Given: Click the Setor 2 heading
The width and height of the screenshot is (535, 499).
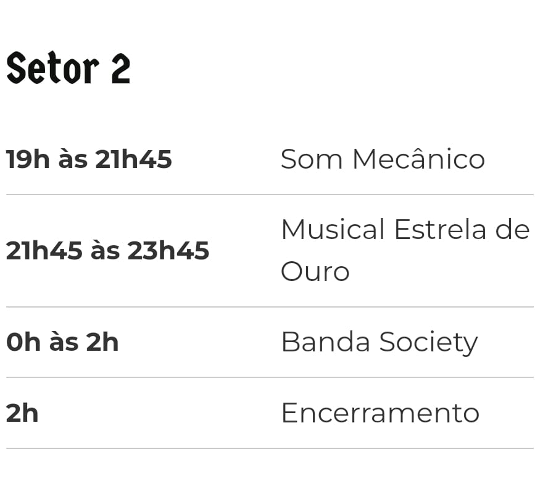Looking at the screenshot, I should click(68, 68).
